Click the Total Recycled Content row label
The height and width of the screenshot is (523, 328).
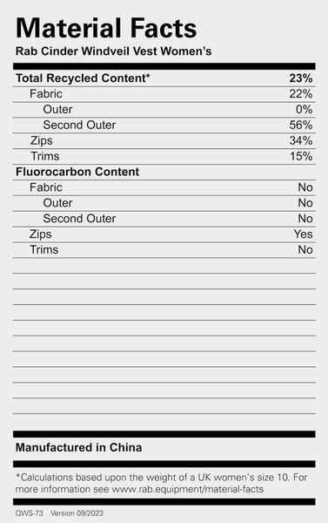pyautogui.click(x=83, y=78)
